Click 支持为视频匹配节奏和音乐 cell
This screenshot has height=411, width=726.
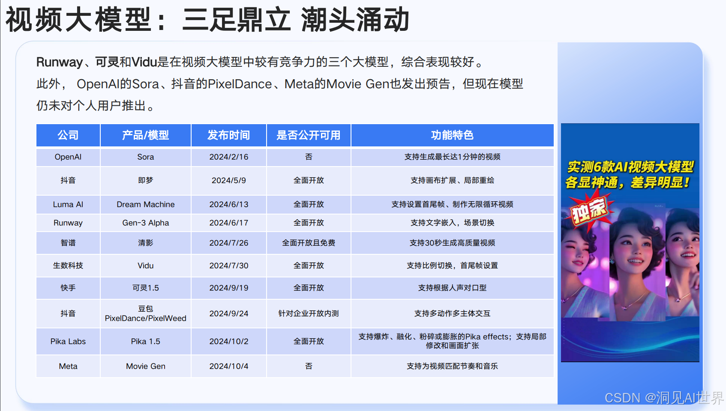click(x=452, y=366)
